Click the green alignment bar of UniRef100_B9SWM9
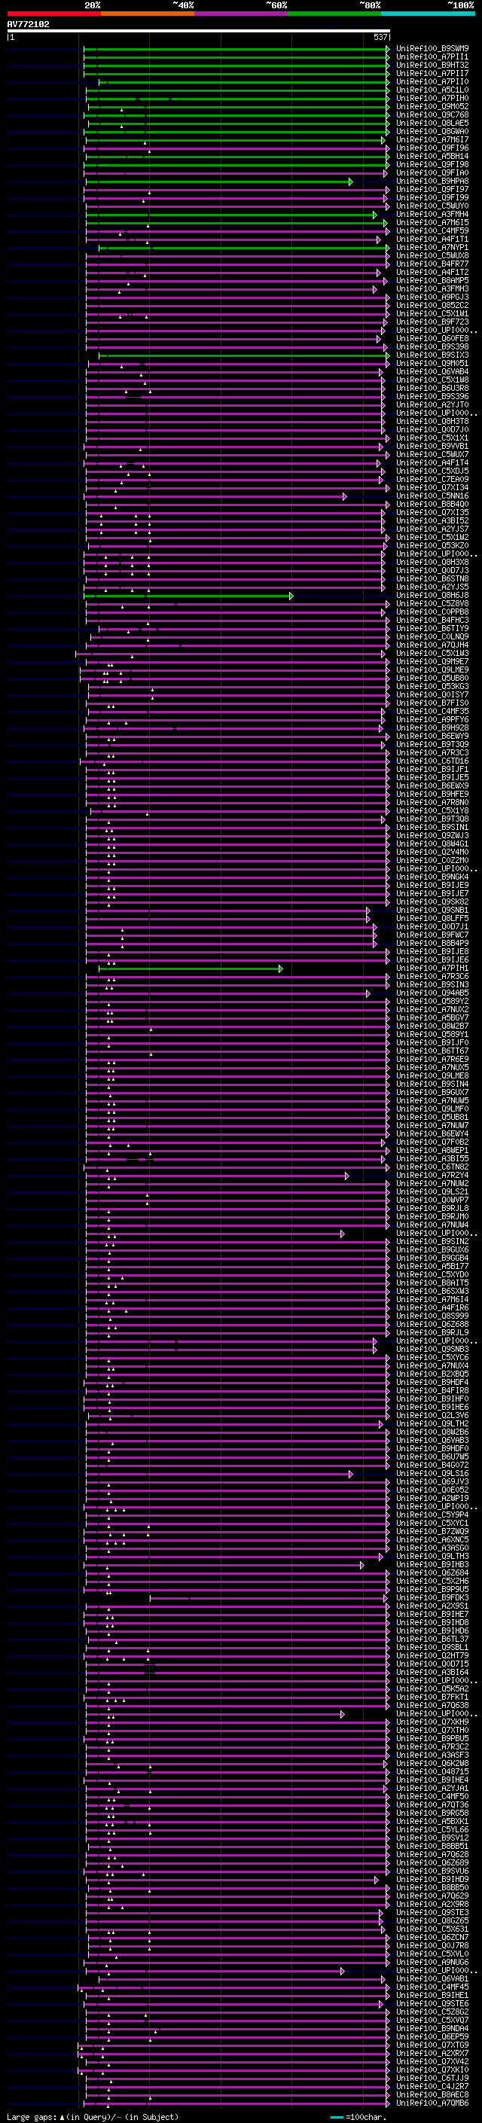The image size is (482, 2123). 236,49
